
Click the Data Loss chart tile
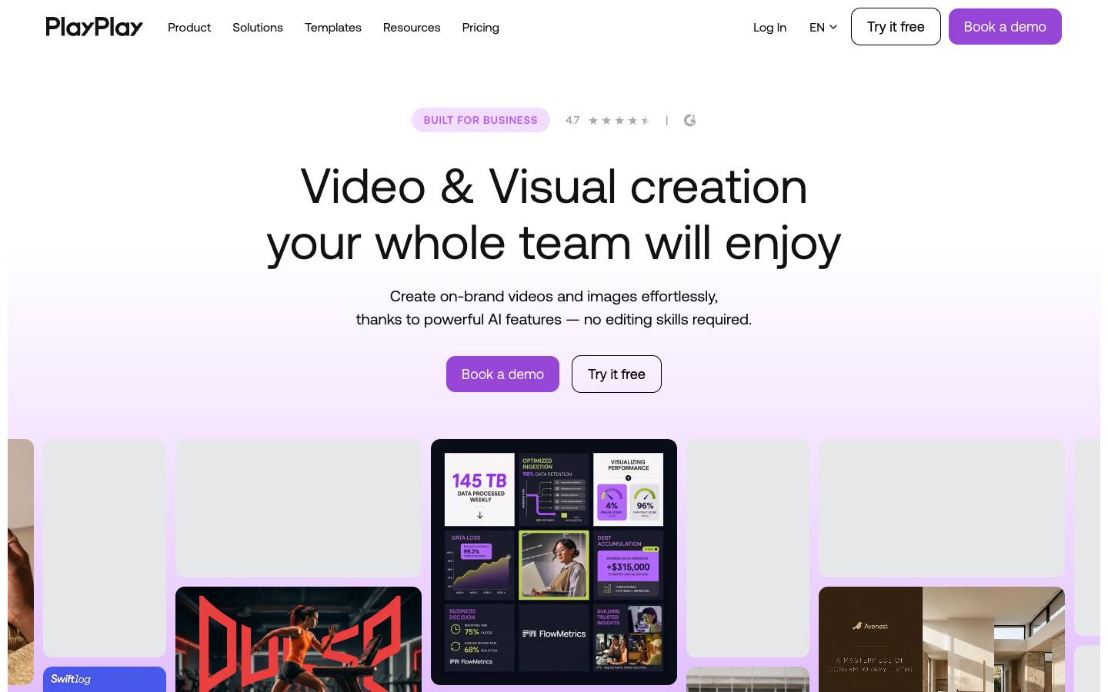coord(479,565)
